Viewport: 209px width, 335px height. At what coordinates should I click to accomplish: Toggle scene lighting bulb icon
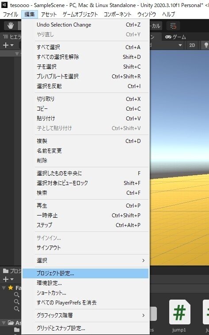tap(206, 45)
